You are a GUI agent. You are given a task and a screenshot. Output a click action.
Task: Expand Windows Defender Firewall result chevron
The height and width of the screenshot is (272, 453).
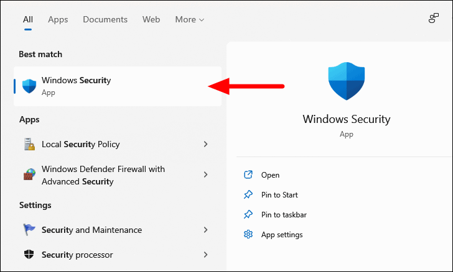[x=205, y=175]
